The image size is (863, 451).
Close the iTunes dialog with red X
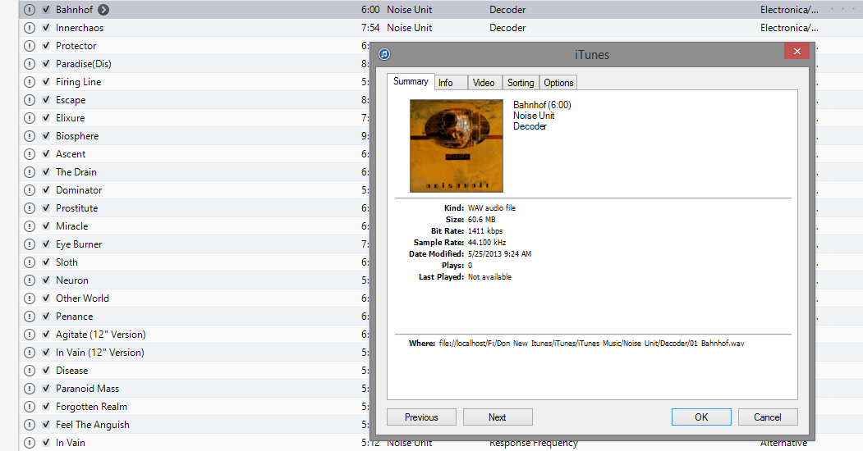pyautogui.click(x=797, y=51)
